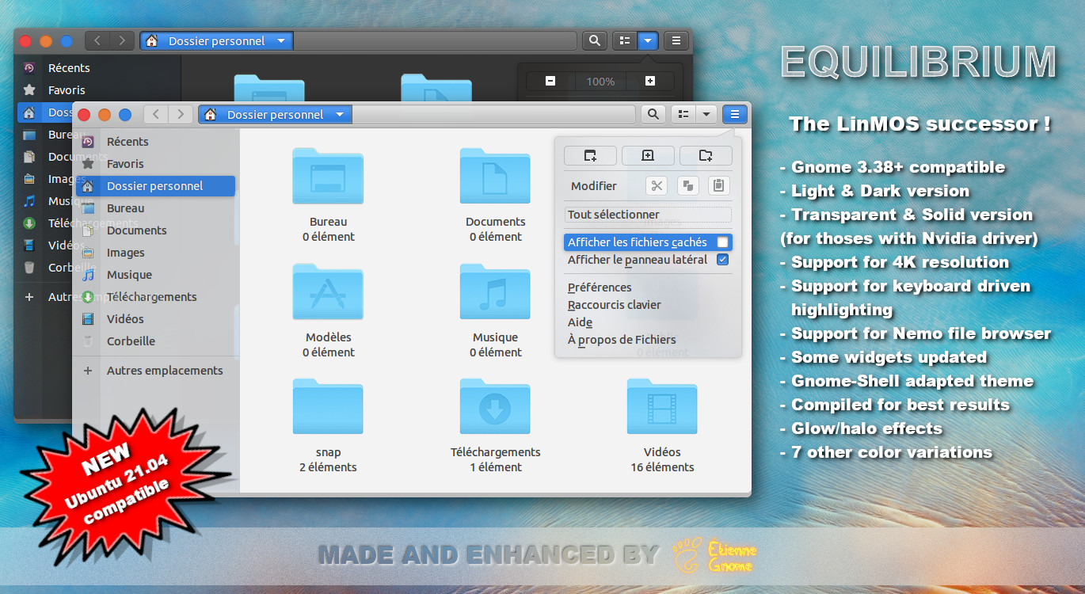Go forward in light window
Screen dimensions: 1085x594
[x=181, y=115]
